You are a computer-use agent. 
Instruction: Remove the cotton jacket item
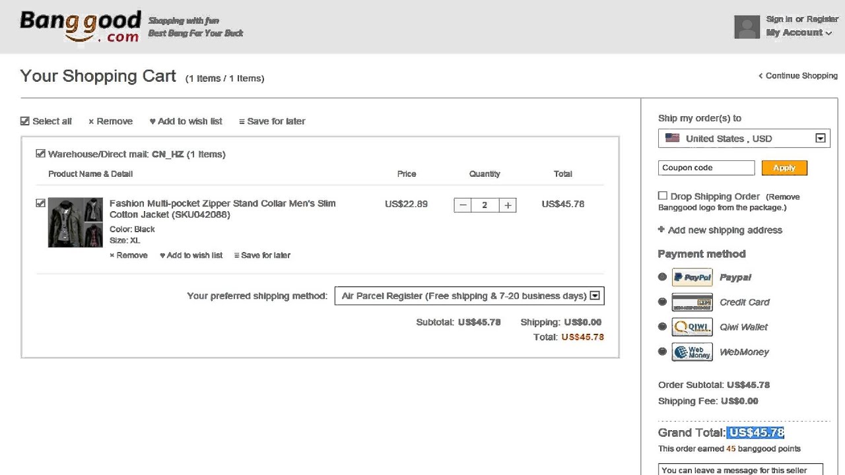pyautogui.click(x=129, y=255)
